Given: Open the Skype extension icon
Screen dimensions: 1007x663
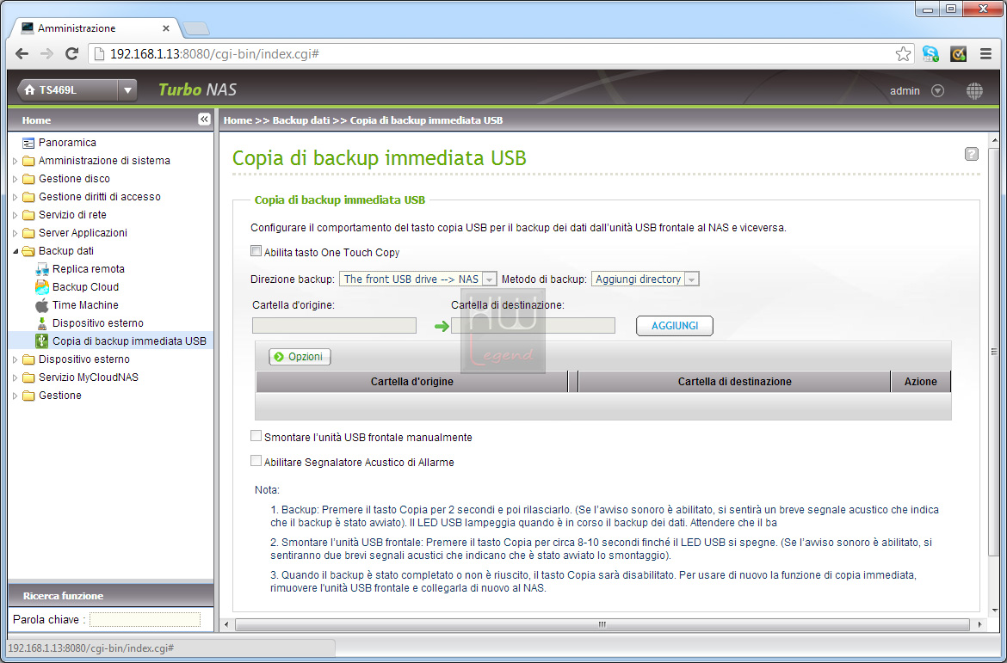Looking at the screenshot, I should coord(930,54).
